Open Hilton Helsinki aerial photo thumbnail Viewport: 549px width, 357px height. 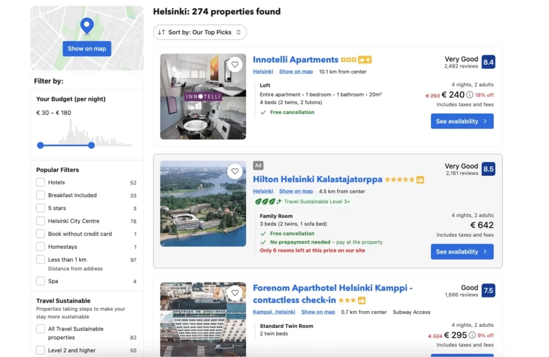(203, 204)
